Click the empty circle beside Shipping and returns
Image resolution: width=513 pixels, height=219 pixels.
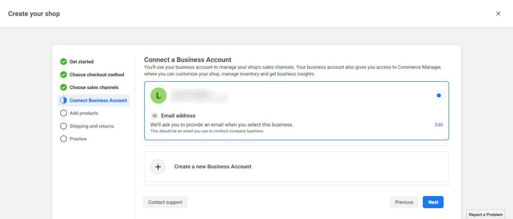(63, 126)
